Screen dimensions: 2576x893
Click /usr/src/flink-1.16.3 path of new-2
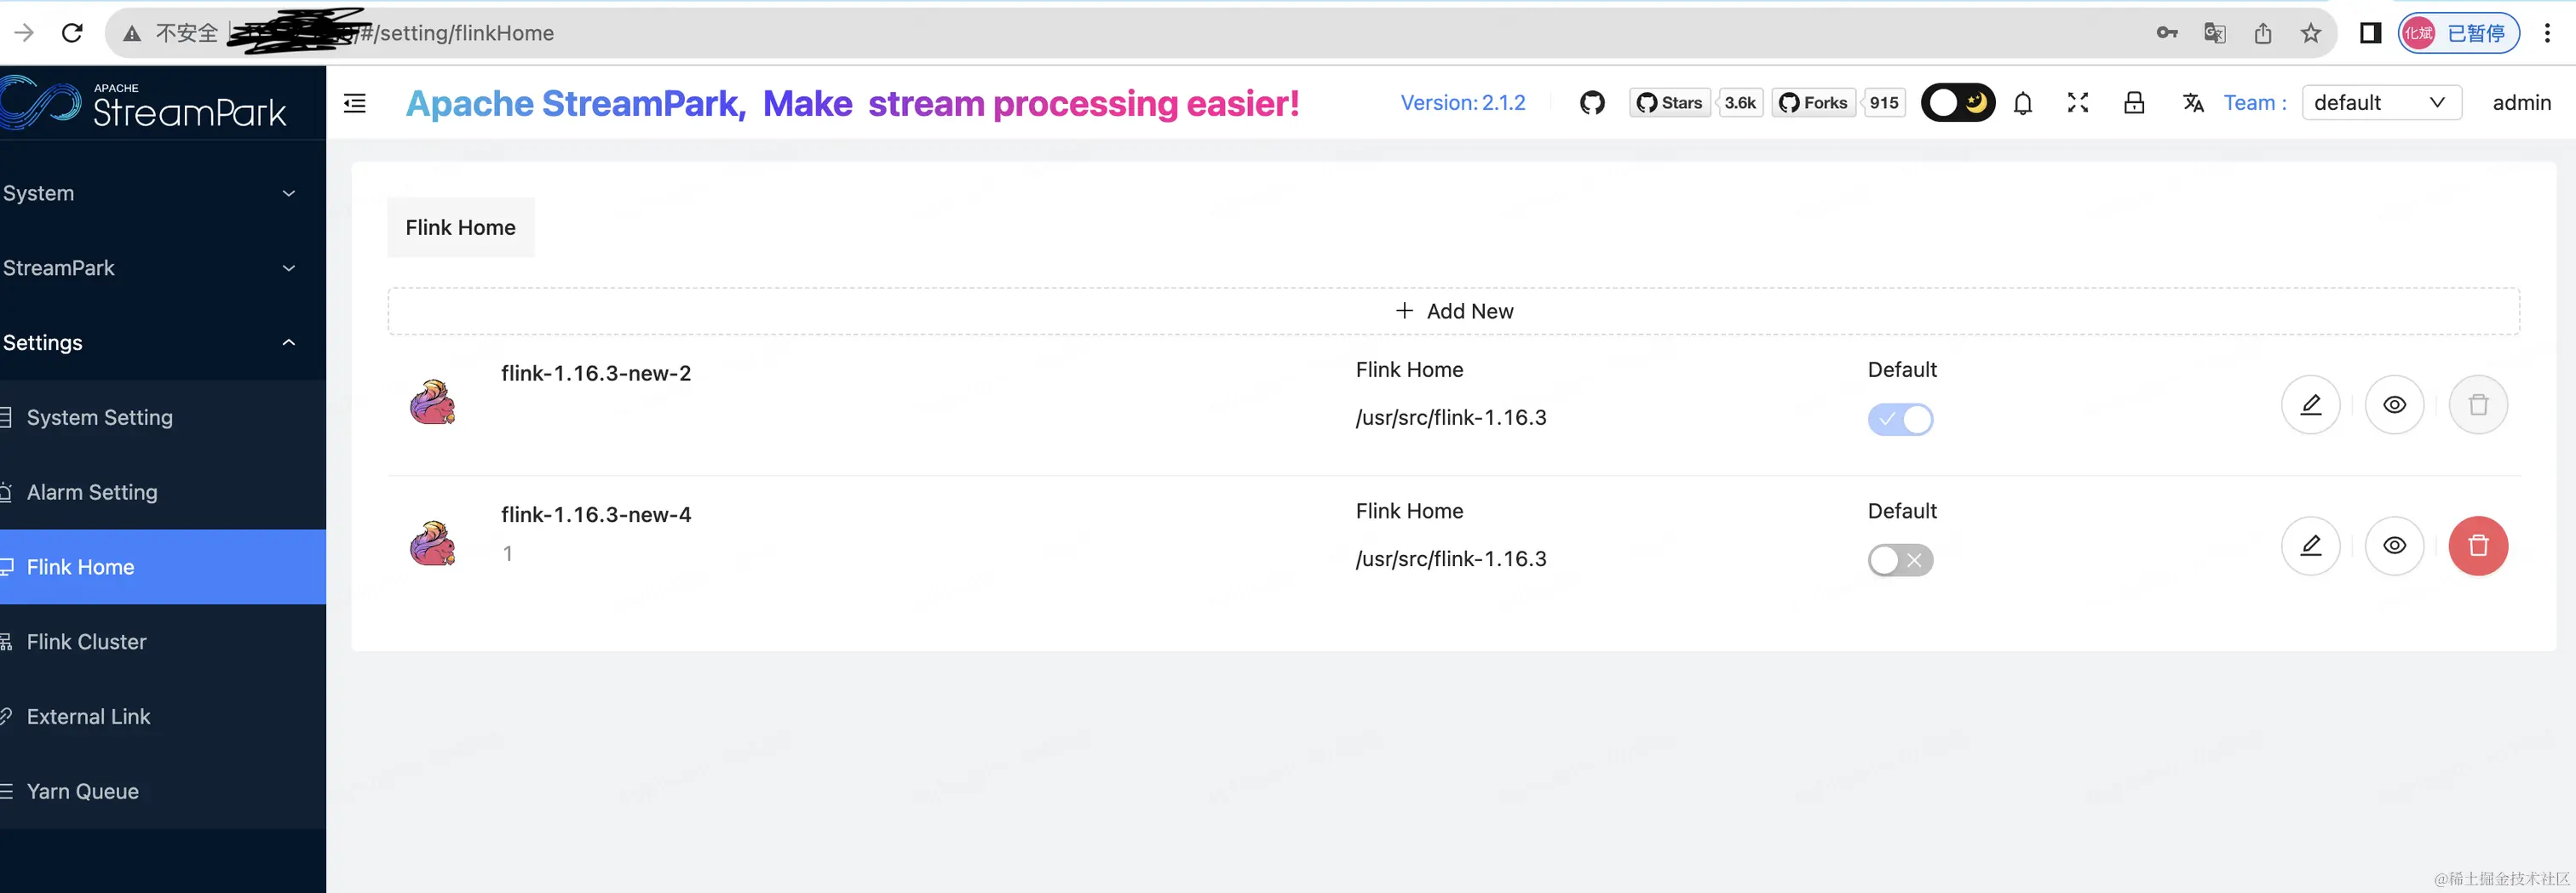click(x=1451, y=417)
